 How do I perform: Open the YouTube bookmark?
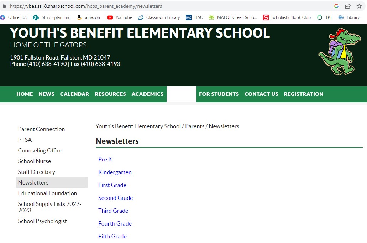click(x=120, y=17)
